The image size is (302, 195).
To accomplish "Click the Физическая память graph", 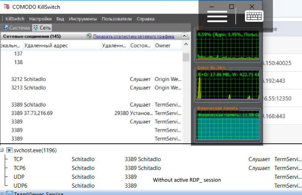I will [228, 125].
